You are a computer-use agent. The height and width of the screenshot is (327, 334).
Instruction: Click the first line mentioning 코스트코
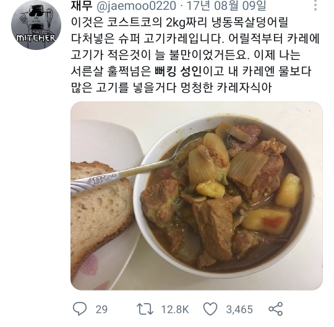[179, 23]
